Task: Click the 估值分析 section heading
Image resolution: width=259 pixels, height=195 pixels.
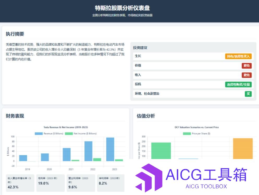Action: click(146, 116)
